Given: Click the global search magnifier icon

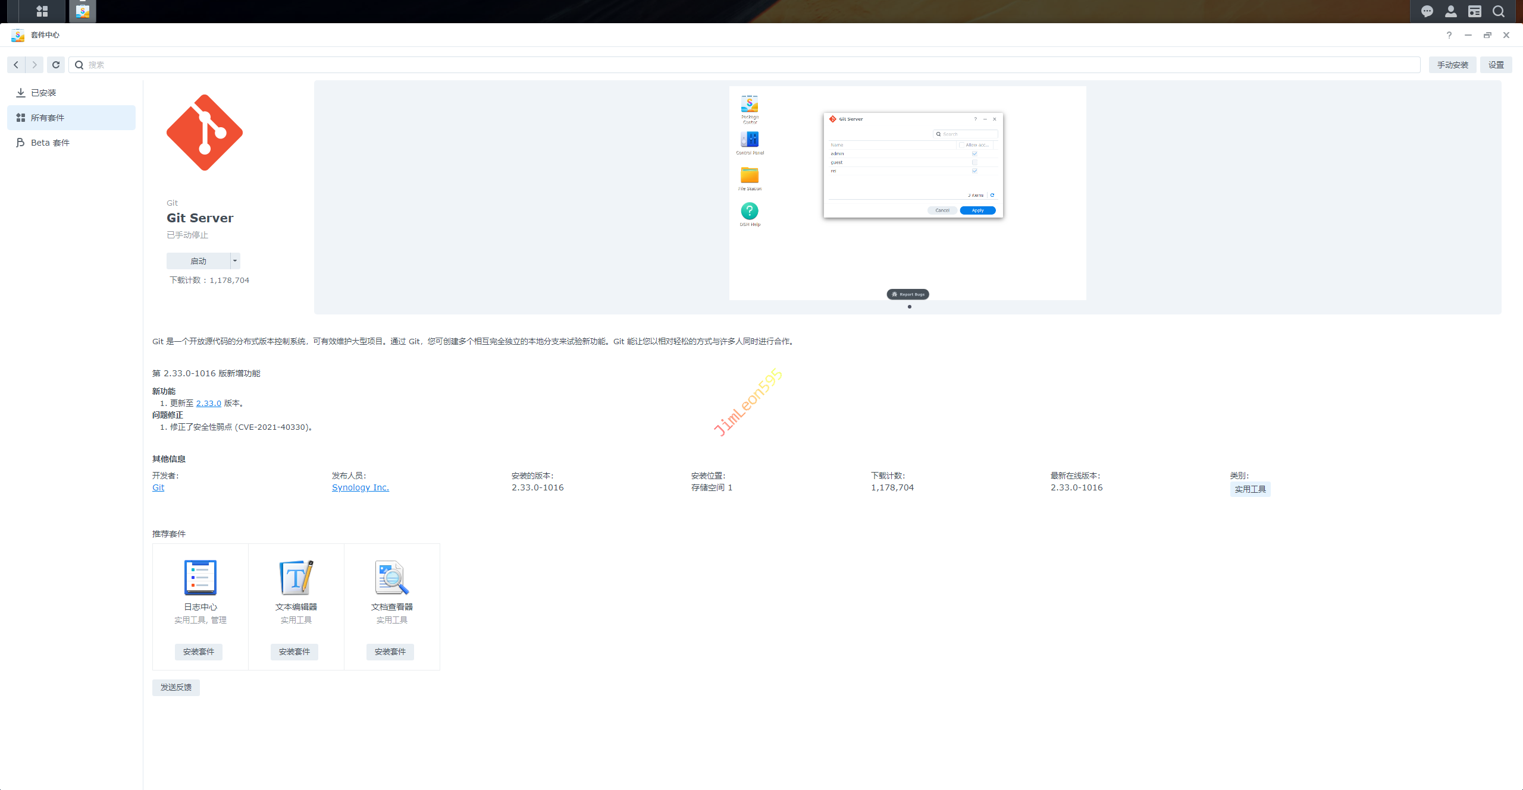Looking at the screenshot, I should [1499, 11].
